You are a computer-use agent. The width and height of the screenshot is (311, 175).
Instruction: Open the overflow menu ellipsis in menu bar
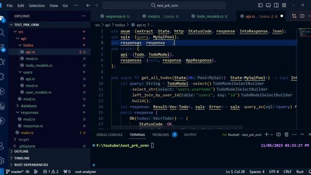pyautogui.click(x=76, y=5)
